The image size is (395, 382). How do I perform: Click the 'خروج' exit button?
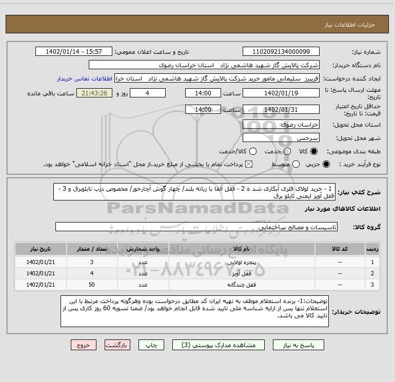pos(84,345)
